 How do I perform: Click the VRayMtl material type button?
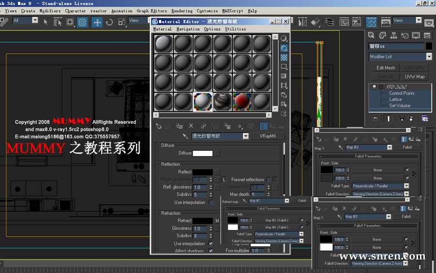(x=267, y=136)
